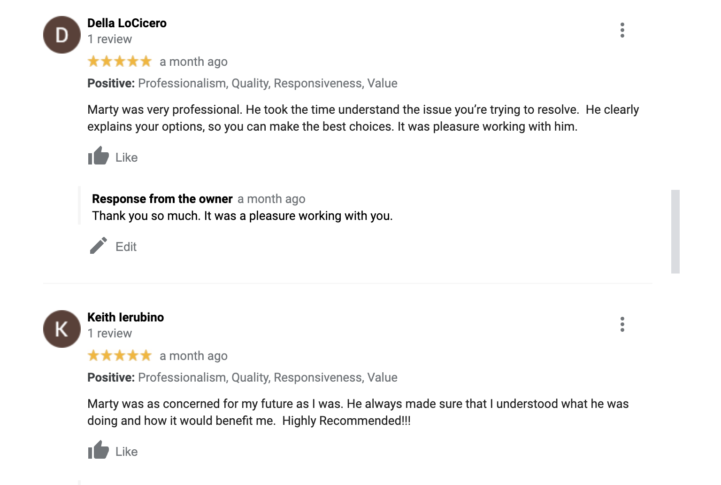This screenshot has width=721, height=485.
Task: Click the pencil edit icon
Action: point(99,246)
